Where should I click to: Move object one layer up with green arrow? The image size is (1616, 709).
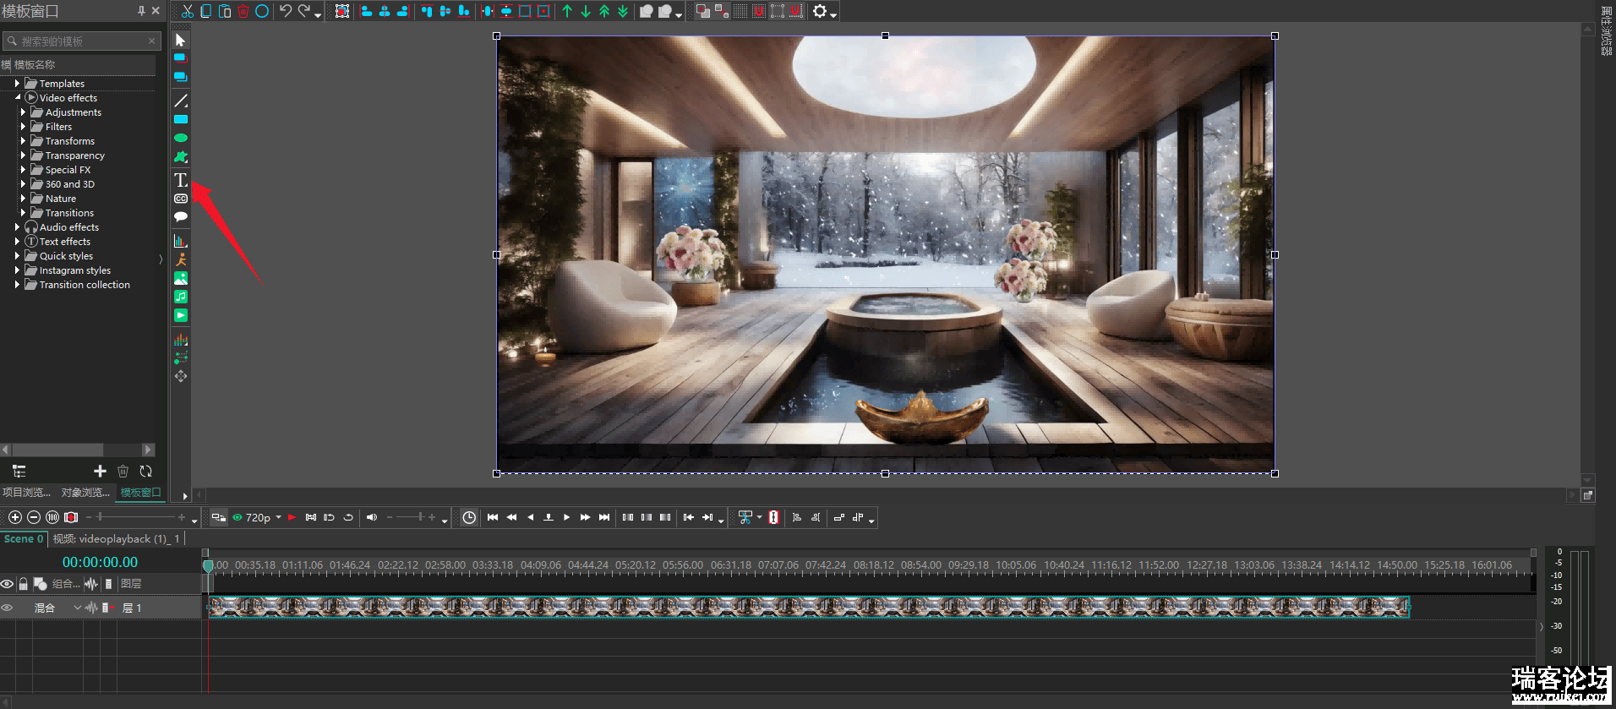[x=567, y=11]
